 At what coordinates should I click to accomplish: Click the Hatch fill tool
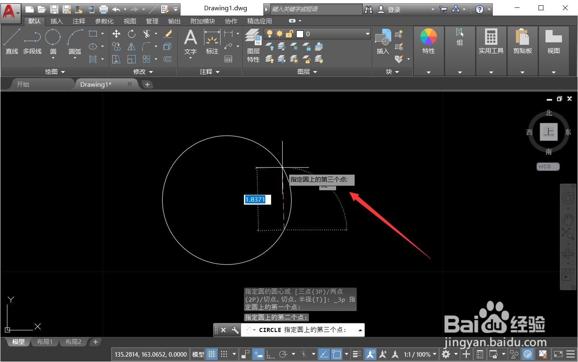[93, 59]
